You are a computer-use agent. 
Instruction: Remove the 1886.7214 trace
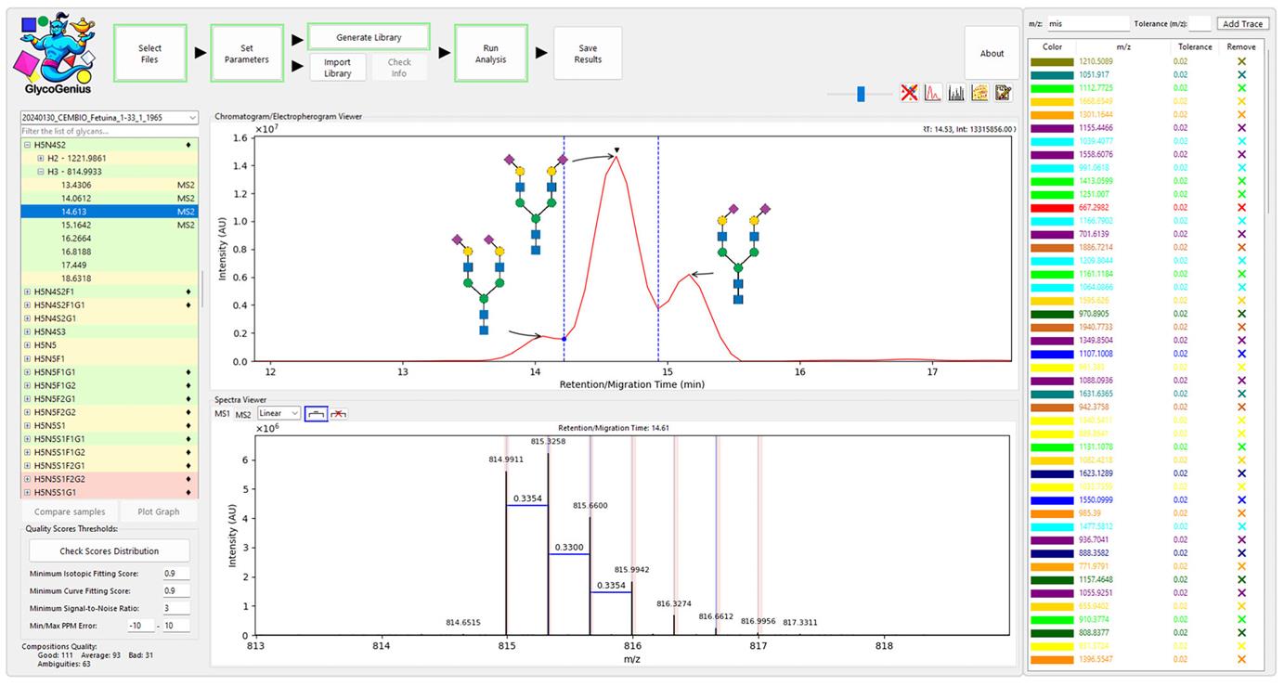(1241, 248)
